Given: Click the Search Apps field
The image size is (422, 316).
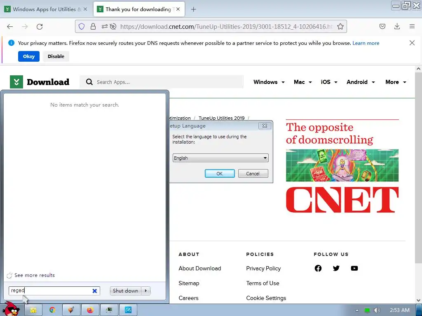Looking at the screenshot, I should pos(162,82).
